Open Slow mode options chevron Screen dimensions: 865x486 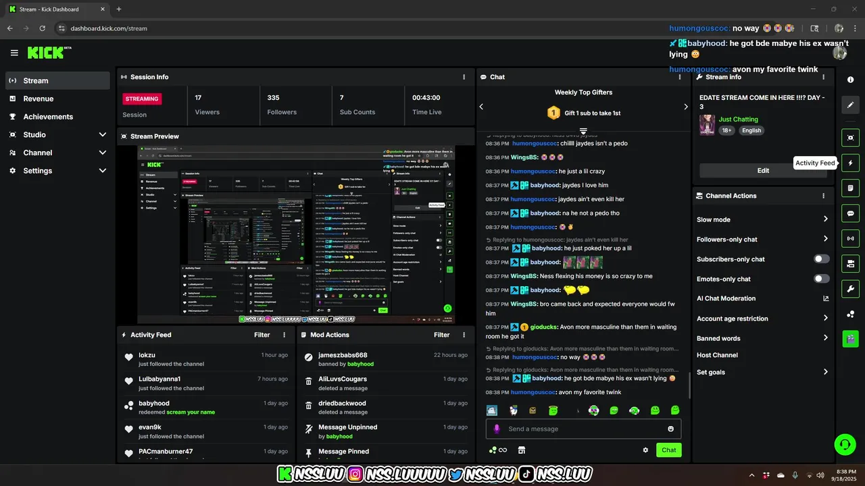coord(826,219)
